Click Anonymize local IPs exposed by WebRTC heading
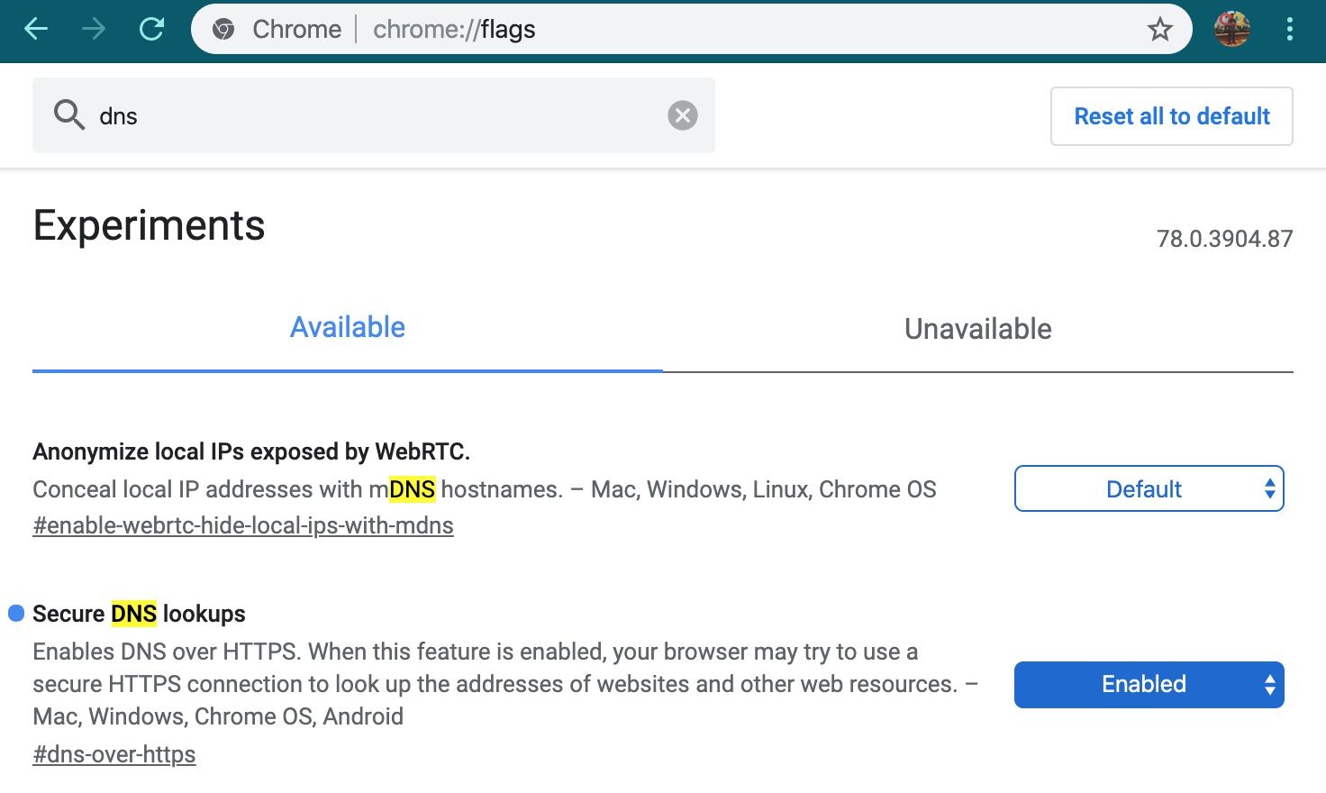 (251, 451)
